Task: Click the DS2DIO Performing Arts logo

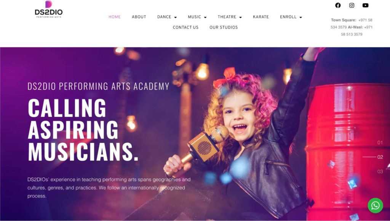Action: click(49, 9)
